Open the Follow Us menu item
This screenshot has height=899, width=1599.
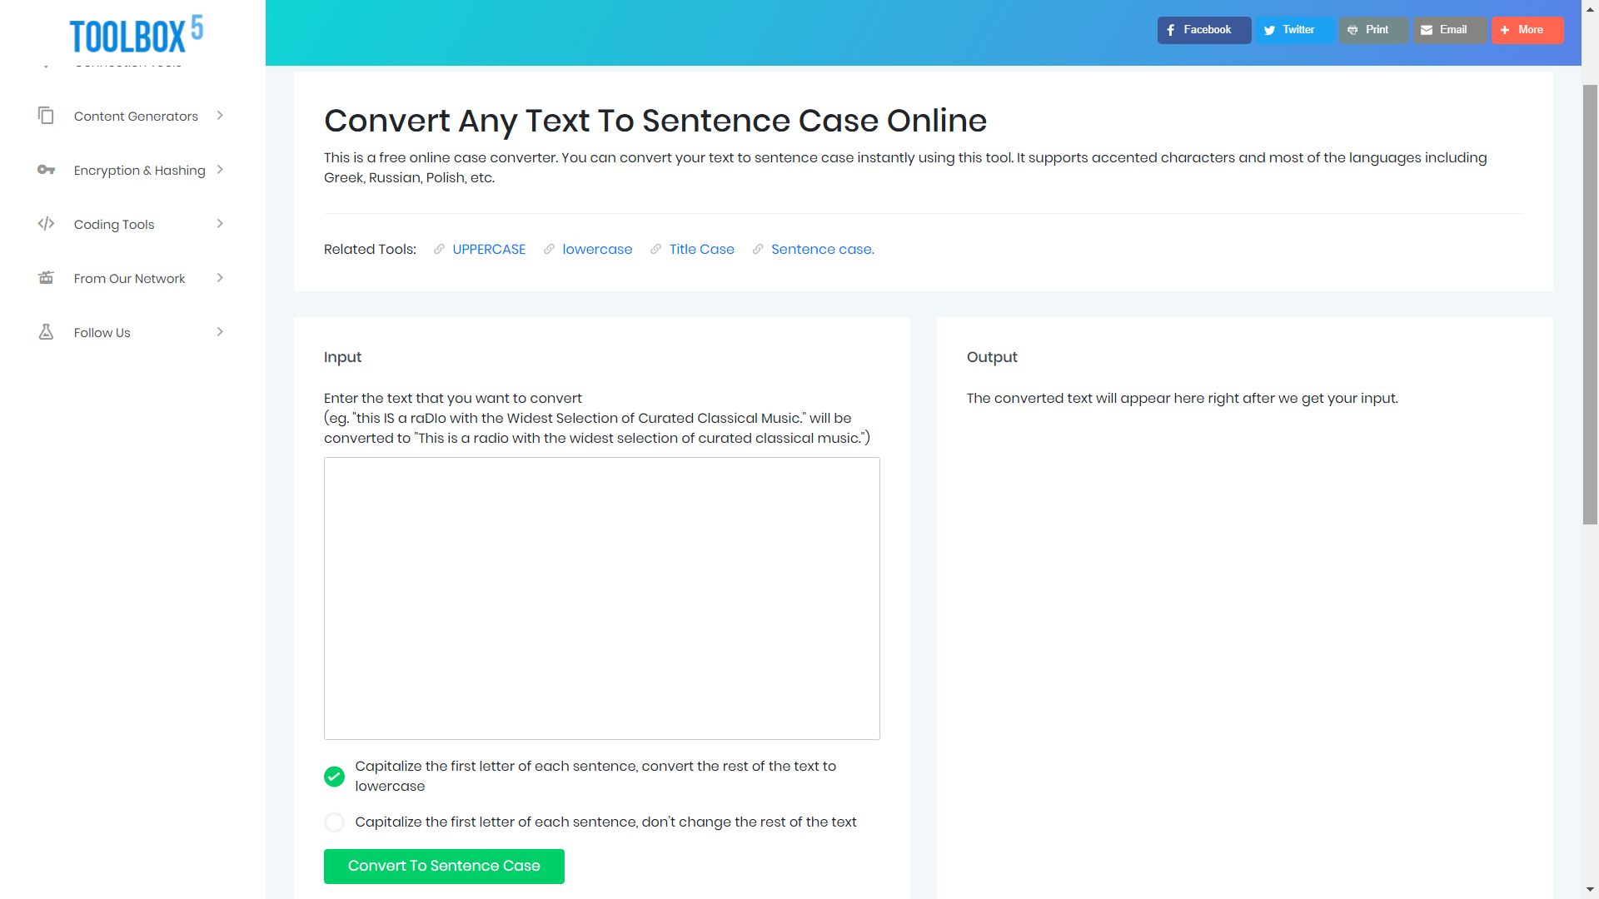(x=102, y=332)
